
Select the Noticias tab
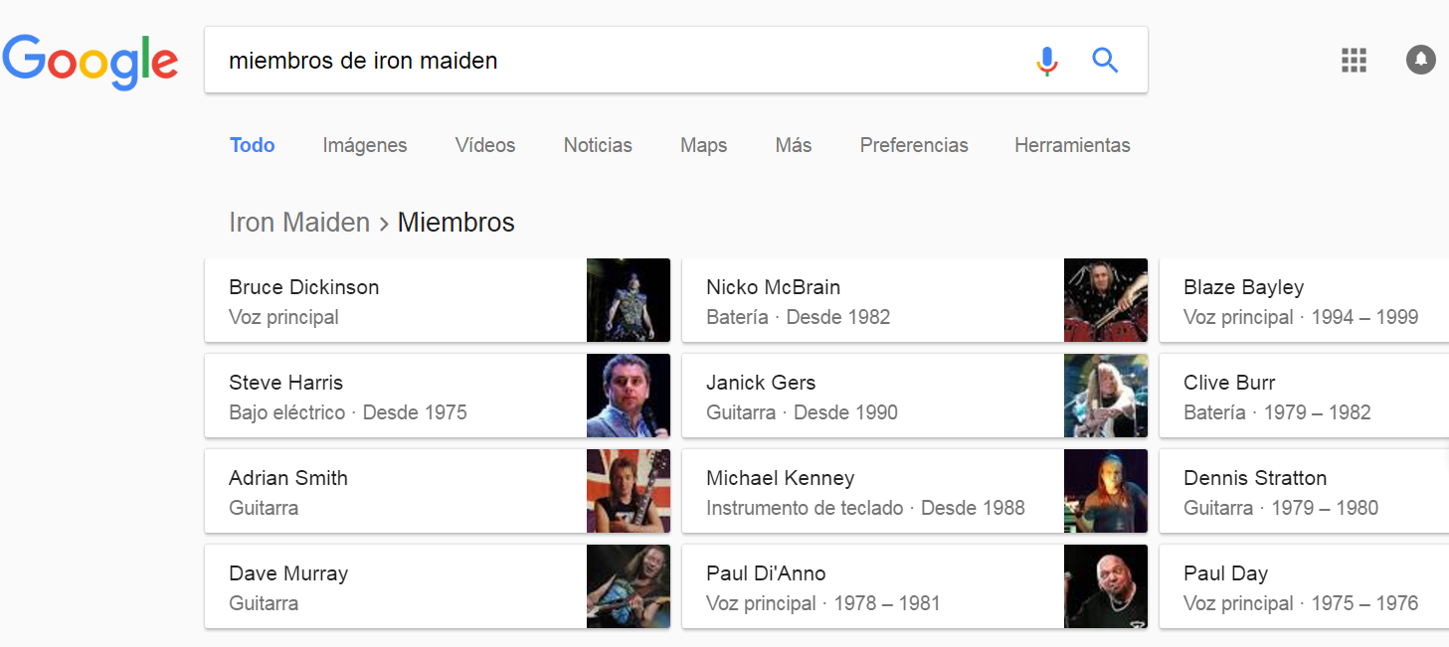(x=598, y=145)
